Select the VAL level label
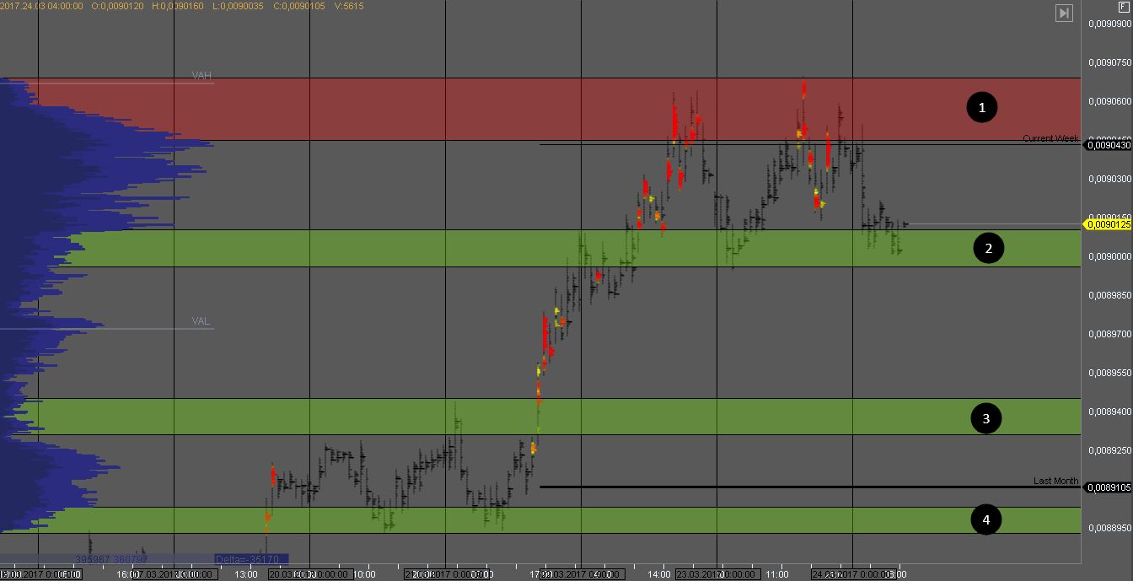 pos(201,321)
